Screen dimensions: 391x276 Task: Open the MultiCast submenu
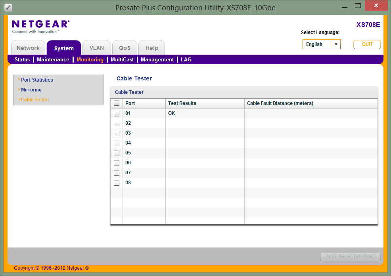(x=122, y=59)
